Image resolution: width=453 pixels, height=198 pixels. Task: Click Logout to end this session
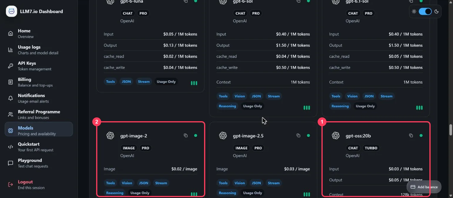[39, 184]
